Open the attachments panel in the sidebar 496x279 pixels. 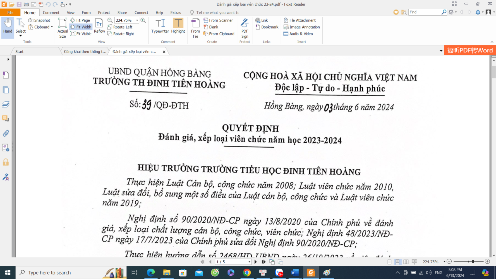coord(6,133)
